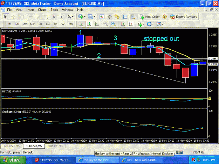Open the Strategy Tester icon
219x164 pixels.
(133, 17)
